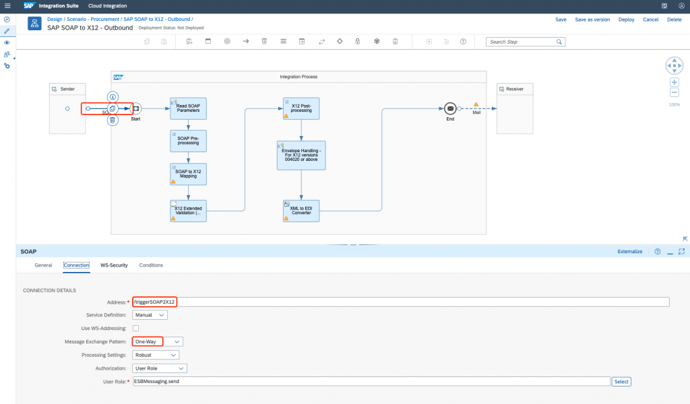Open the user profile icon
This screenshot has width=690, height=404.
coord(681,5)
